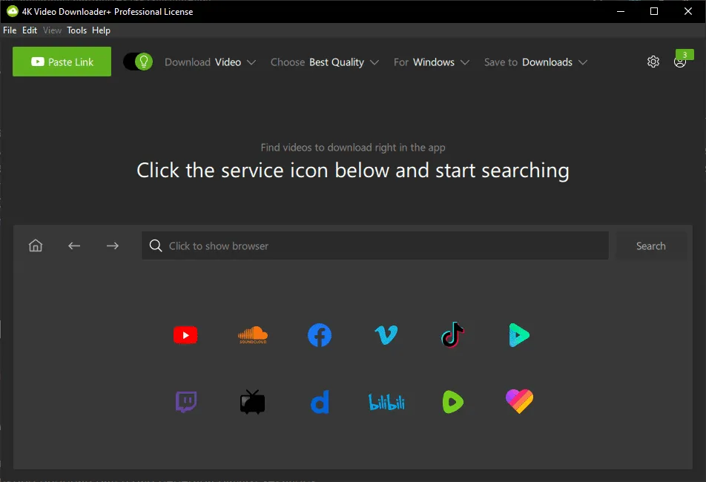The image size is (706, 482).
Task: Open the Edit menu
Action: 30,30
